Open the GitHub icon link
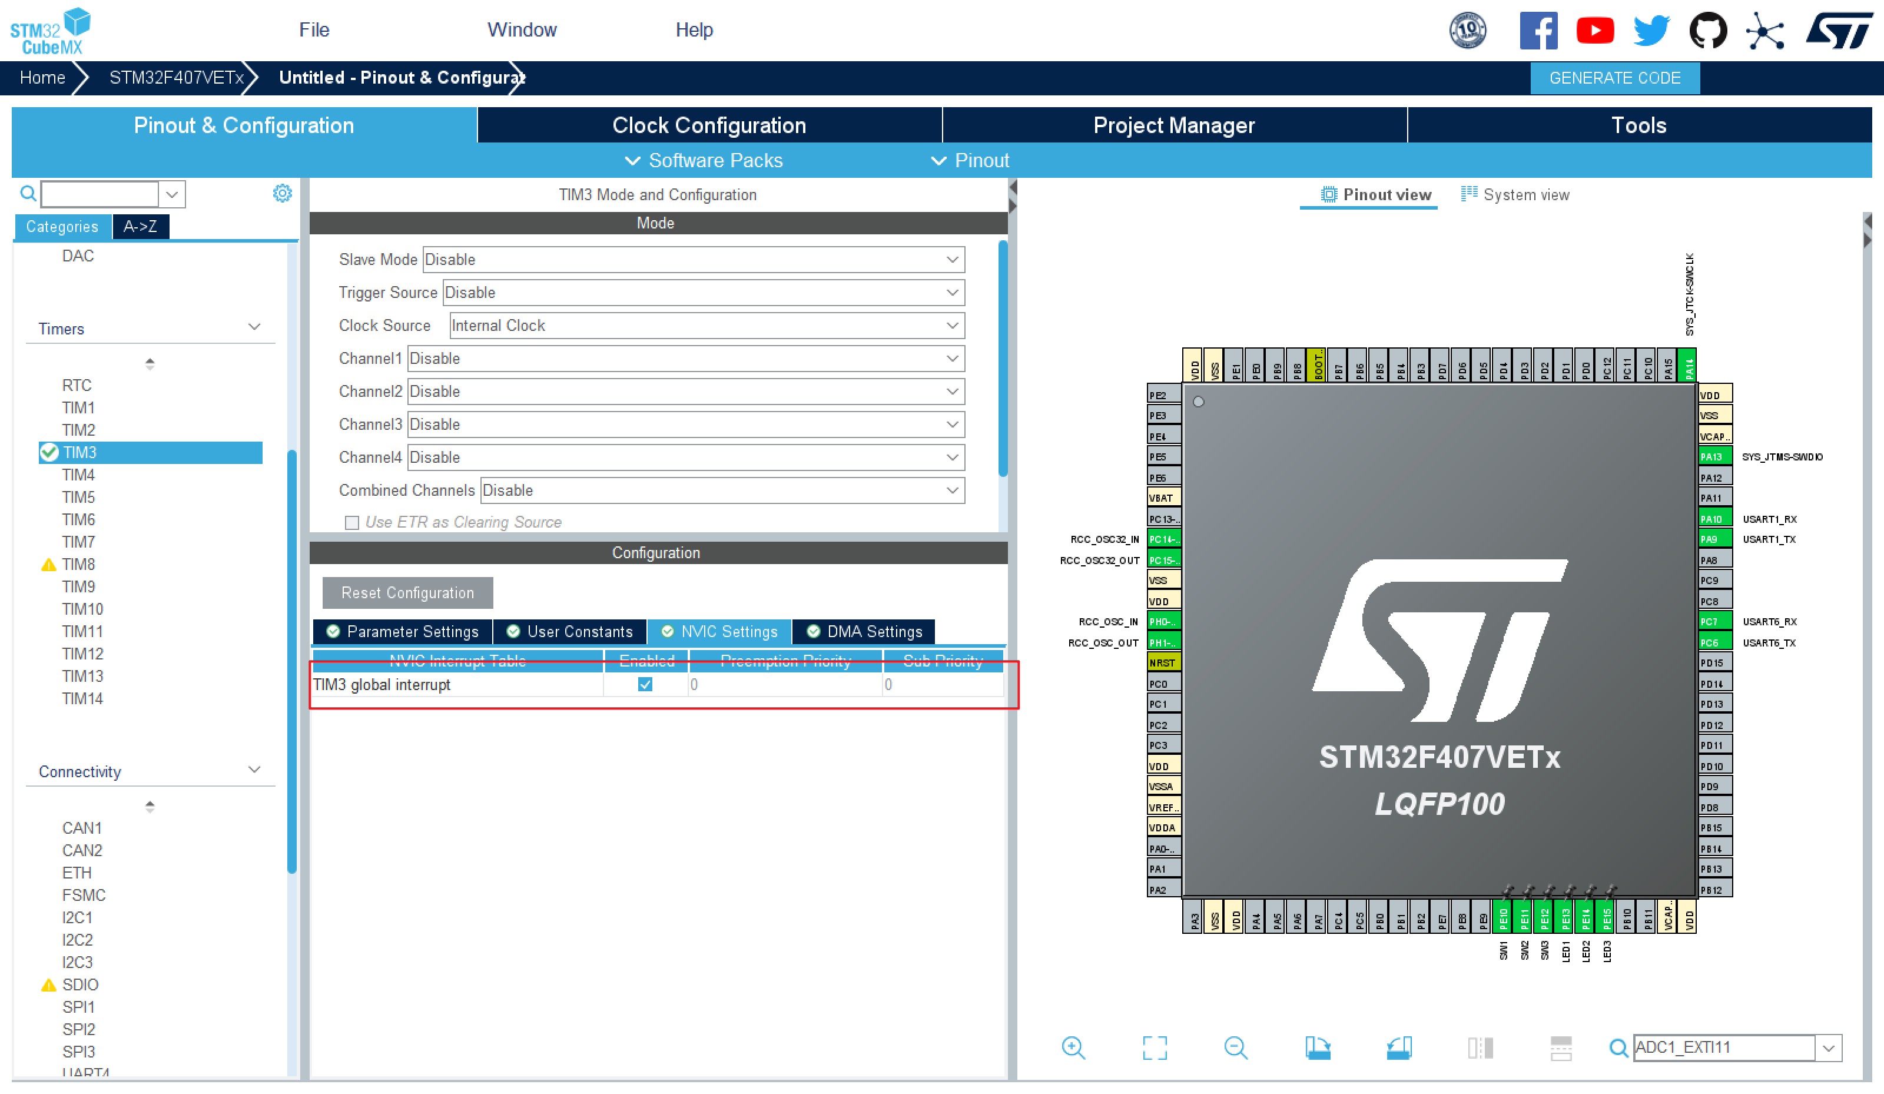 click(1707, 31)
